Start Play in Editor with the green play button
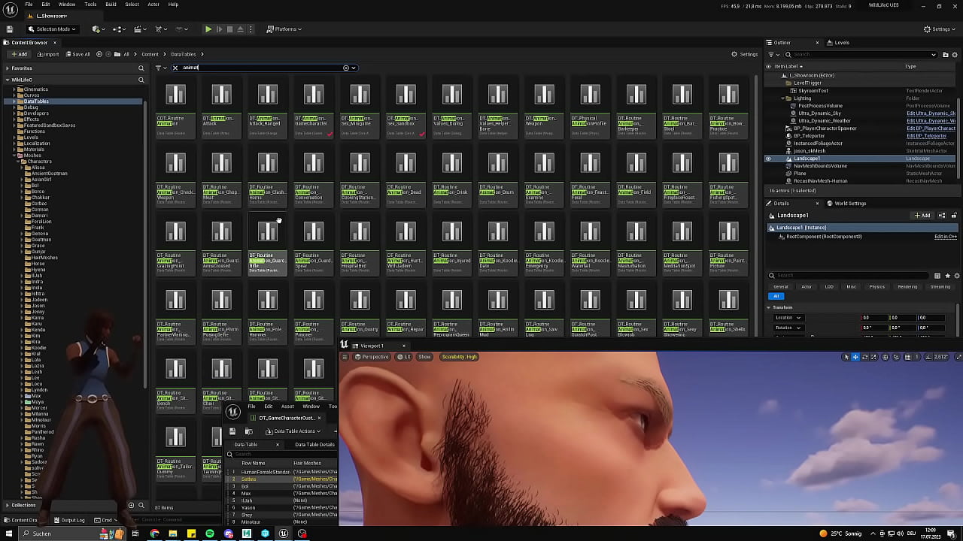Image resolution: width=963 pixels, height=541 pixels. pos(208,29)
